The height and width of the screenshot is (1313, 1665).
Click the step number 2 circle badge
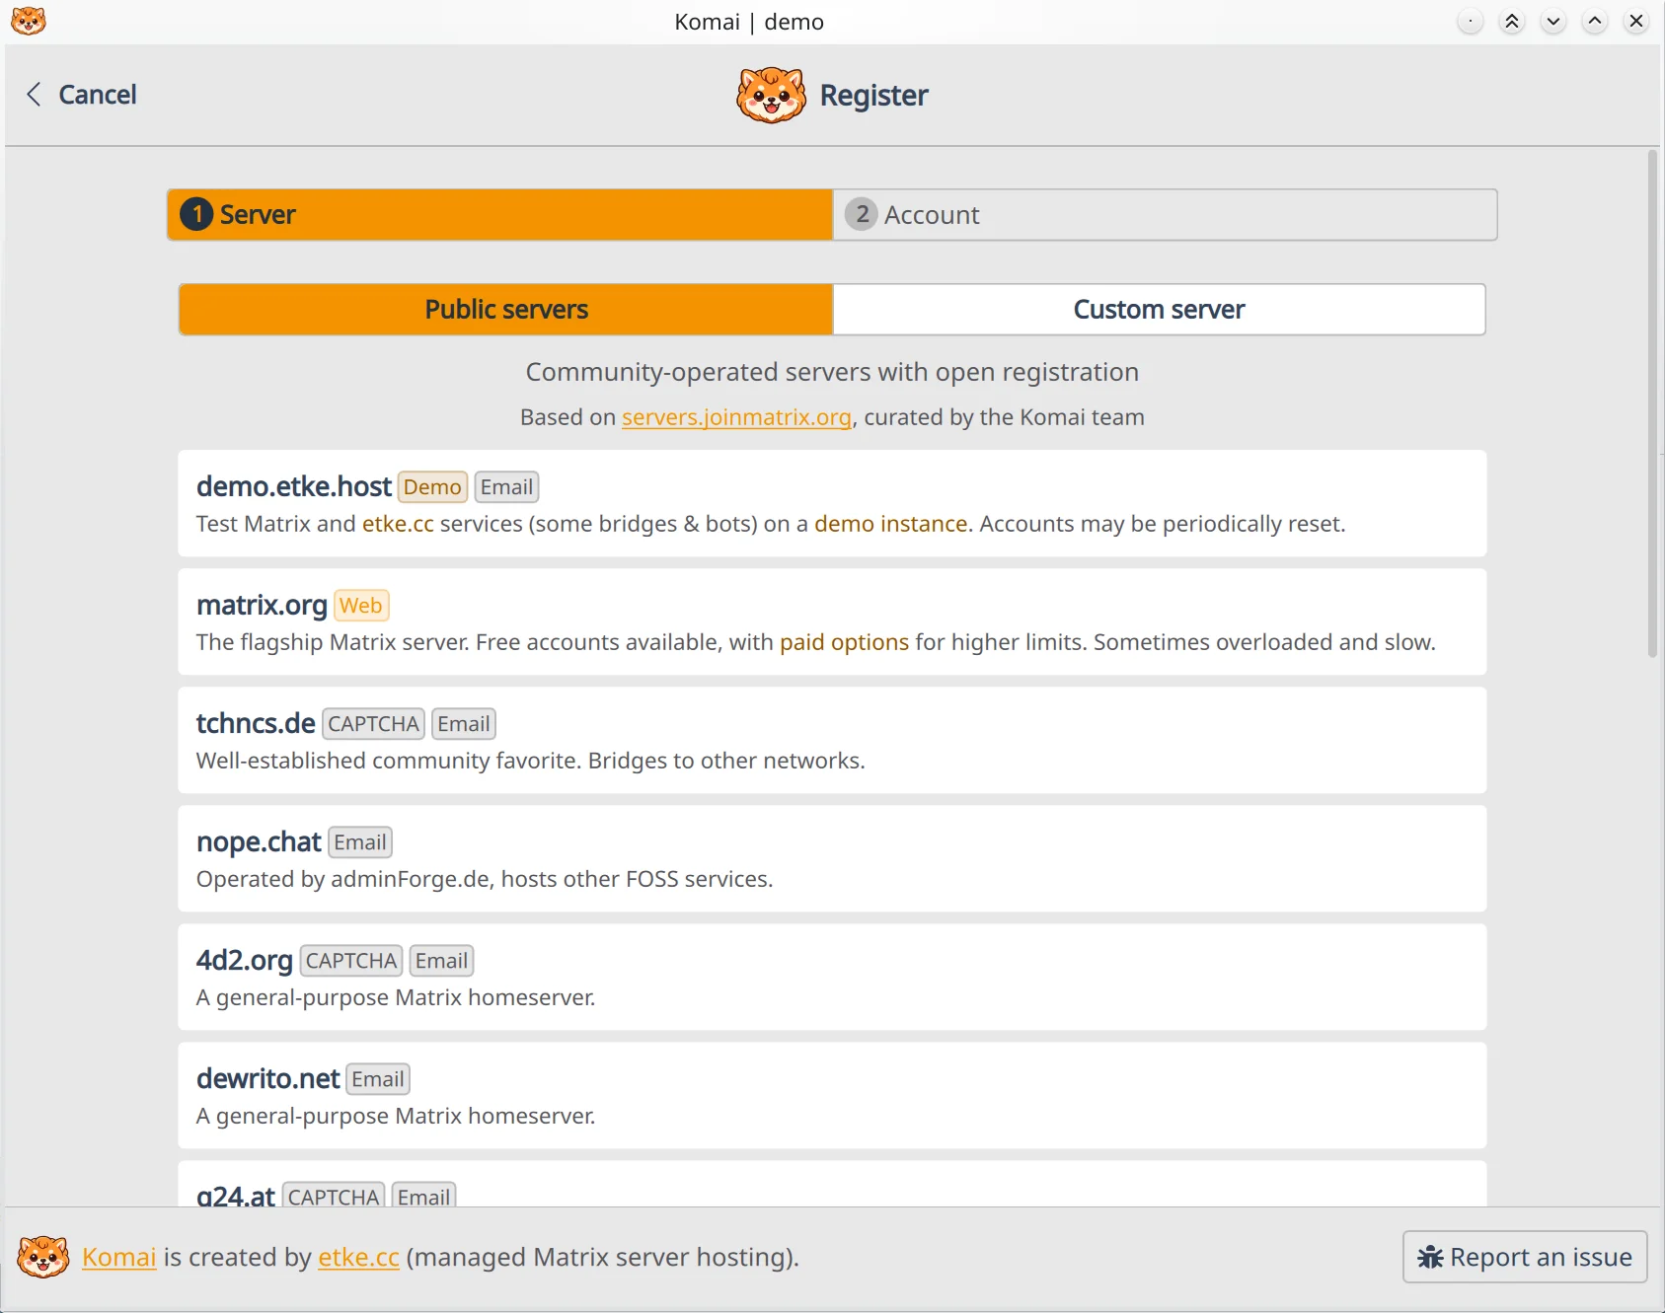862,214
